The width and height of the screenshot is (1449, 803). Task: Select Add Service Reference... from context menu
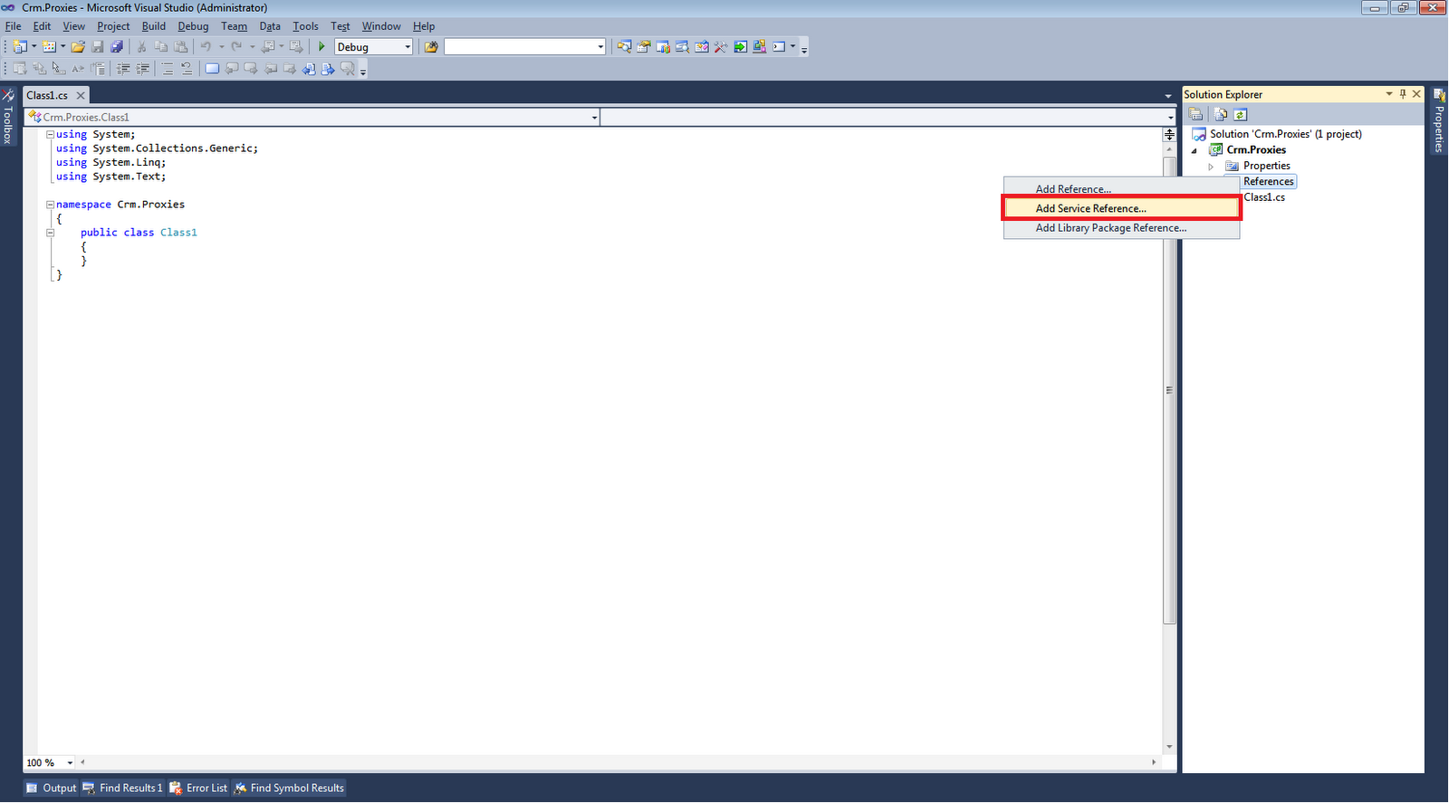click(x=1121, y=208)
